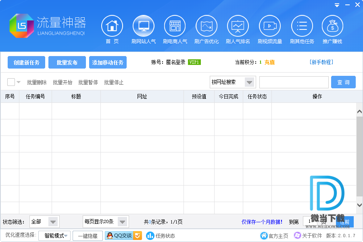
Task: Open the 状态筛选 全部 dropdown
Action: pos(53,222)
